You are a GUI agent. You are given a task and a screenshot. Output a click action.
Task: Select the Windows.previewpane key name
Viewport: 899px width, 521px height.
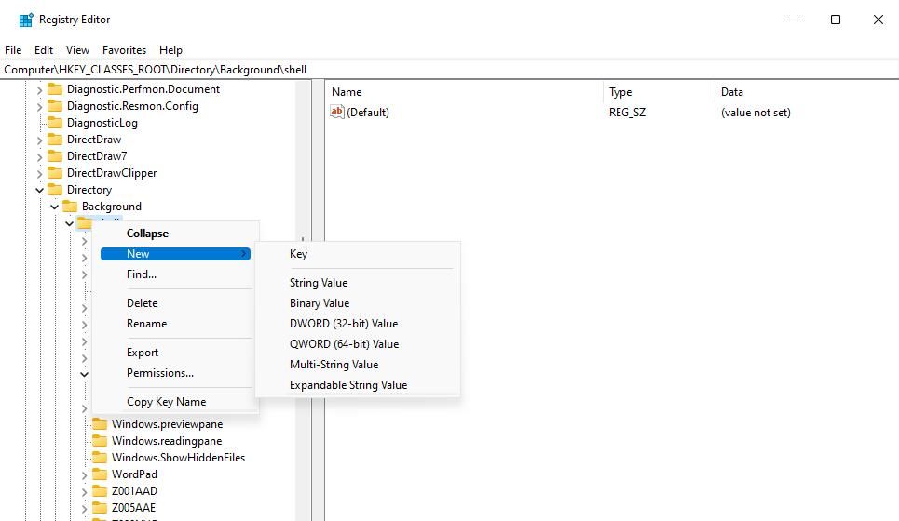(x=168, y=424)
